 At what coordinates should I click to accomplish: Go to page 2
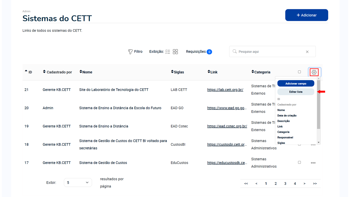click(276, 184)
